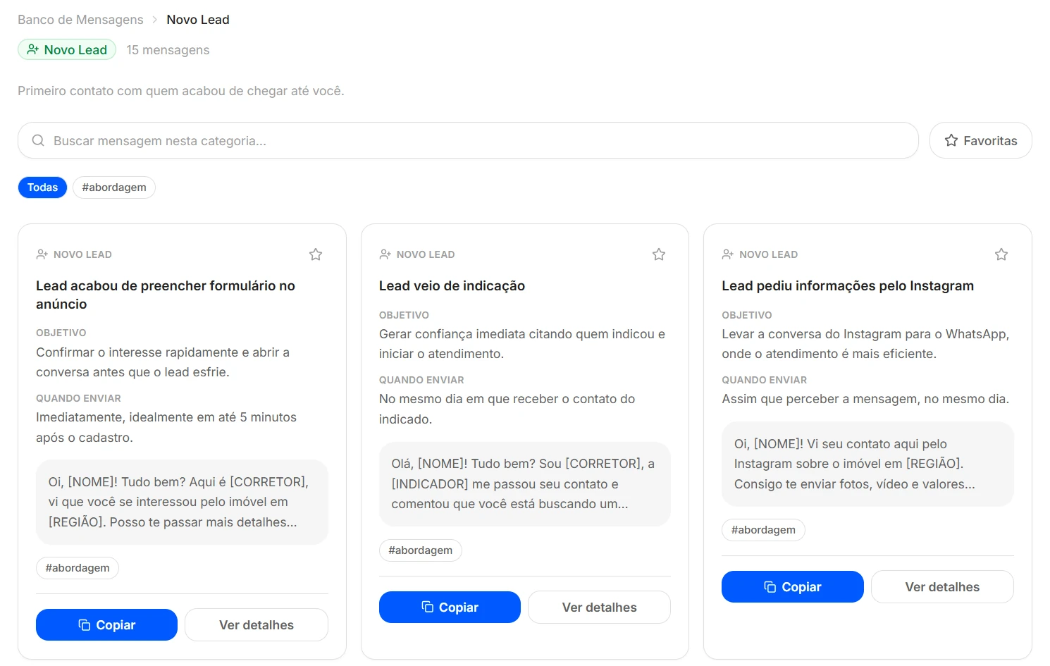Open Ver detalhes for formulário no anúncio card
1050x666 pixels.
(x=257, y=625)
